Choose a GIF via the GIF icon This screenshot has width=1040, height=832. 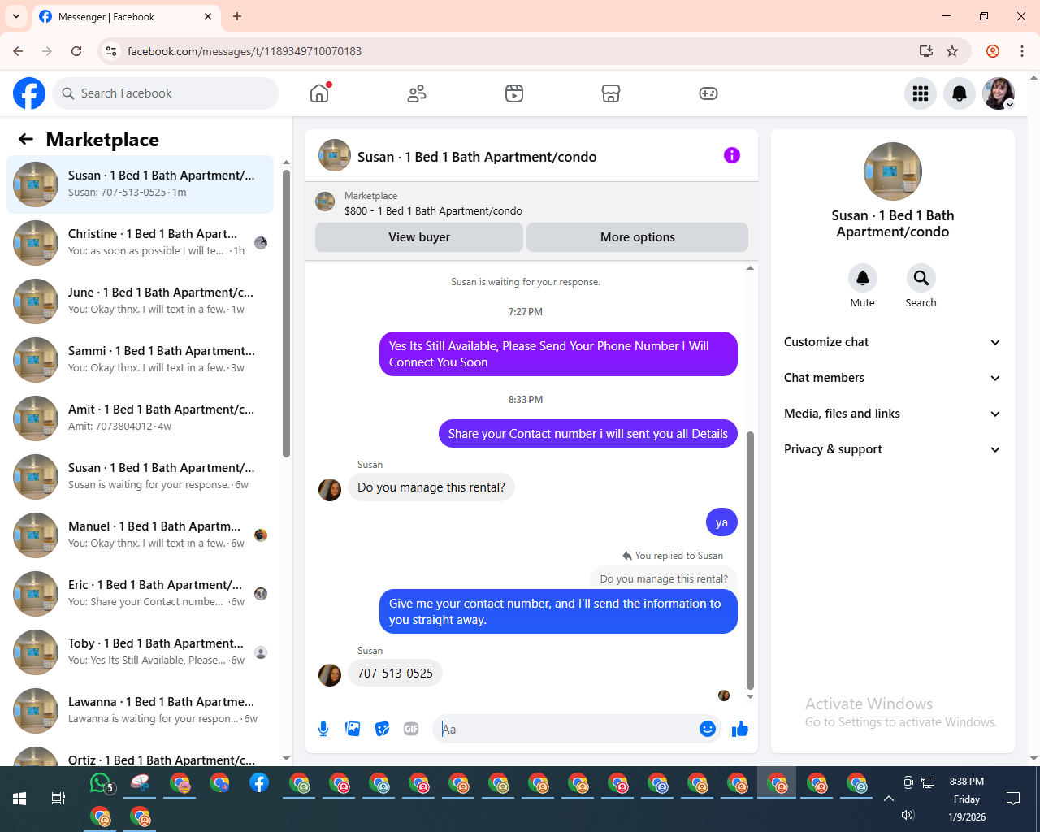point(411,729)
